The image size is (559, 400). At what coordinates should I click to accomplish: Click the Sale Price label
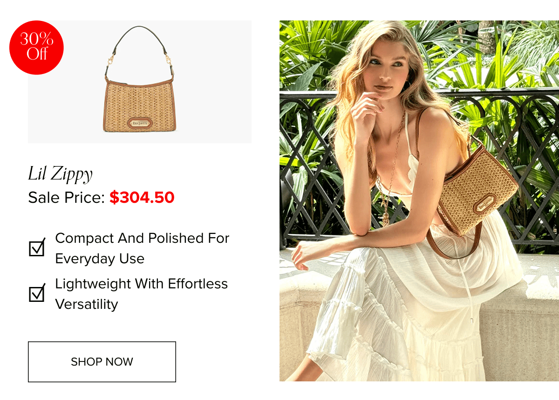pyautogui.click(x=67, y=198)
